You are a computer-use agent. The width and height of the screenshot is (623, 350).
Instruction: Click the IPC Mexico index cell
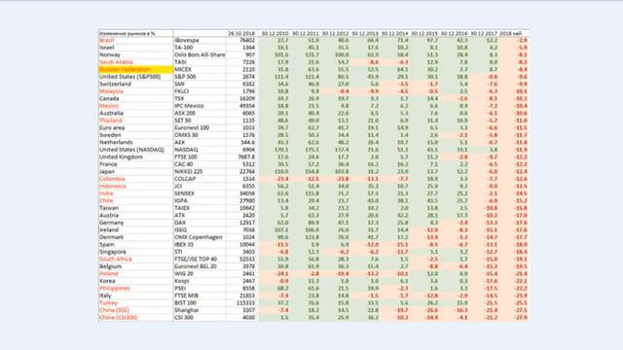point(200,106)
